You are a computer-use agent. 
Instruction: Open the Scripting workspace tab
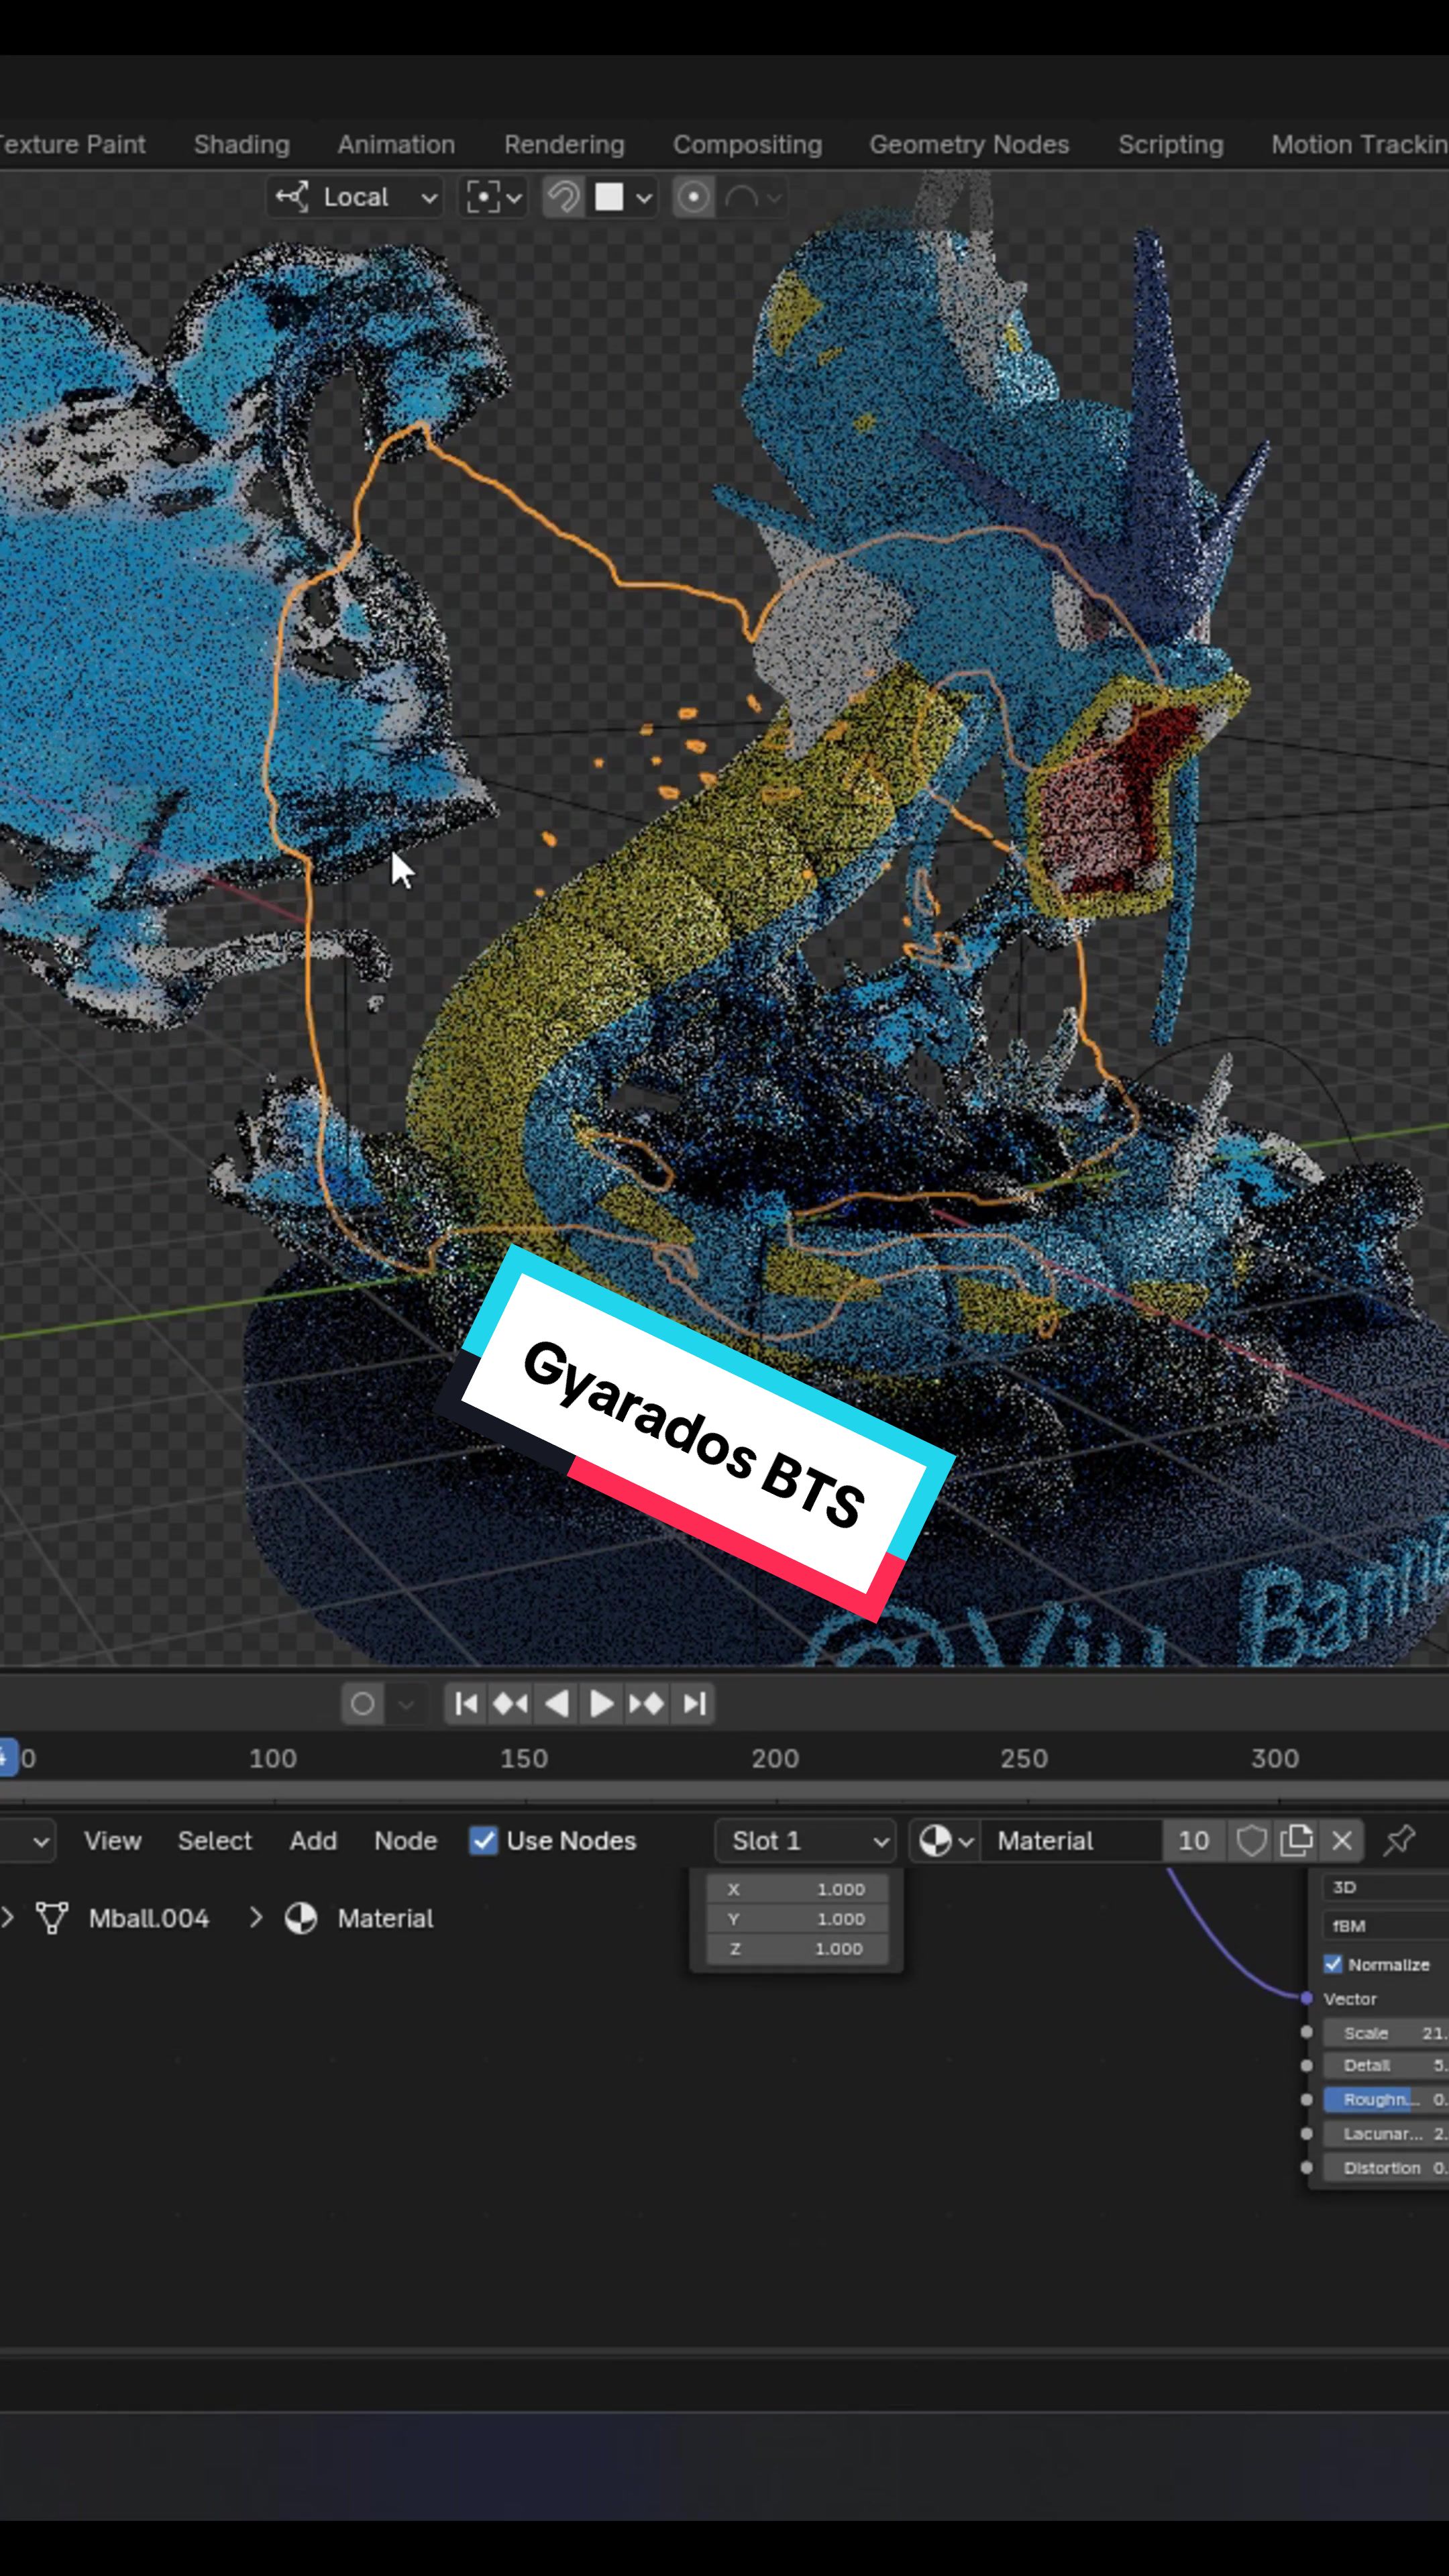pyautogui.click(x=1170, y=144)
